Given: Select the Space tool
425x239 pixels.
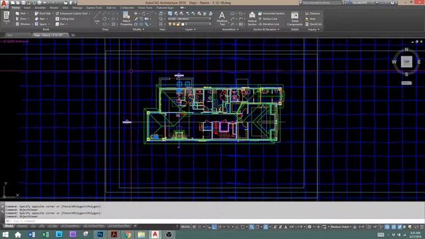Looking at the screenshot, I should [x=41, y=24].
